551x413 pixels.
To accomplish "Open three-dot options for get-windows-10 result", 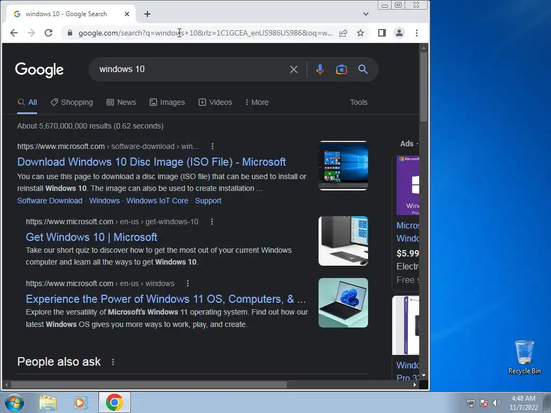I will pyautogui.click(x=212, y=222).
